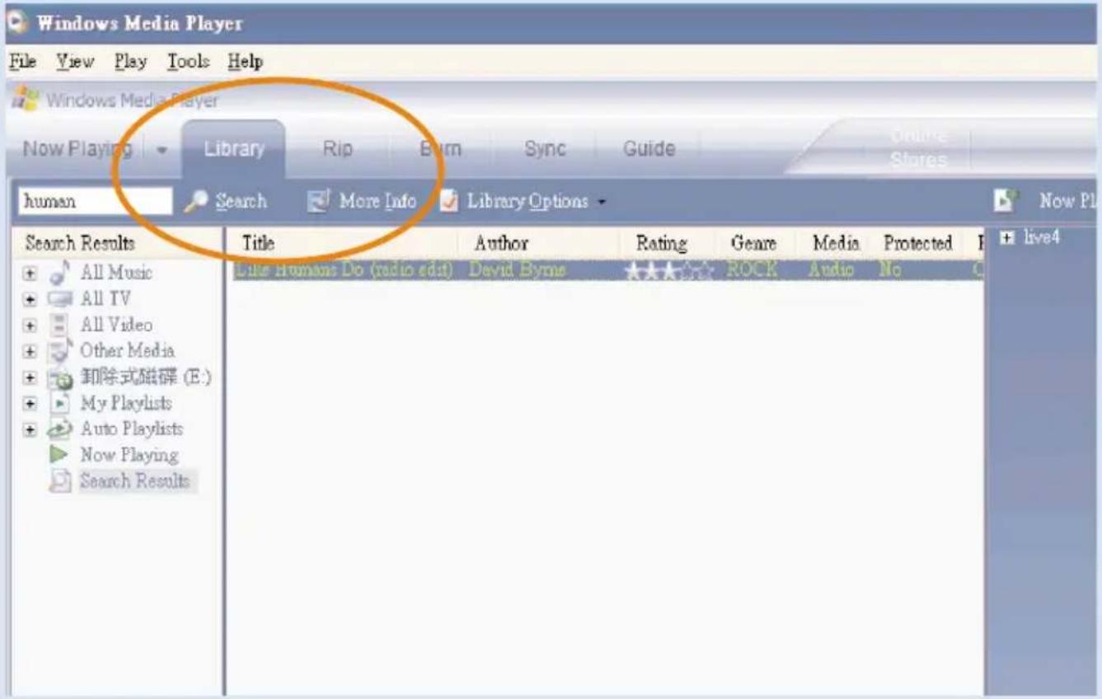Viewport: 1102px width, 699px height.
Task: Select the "Like Humans Do (radio edit)" title
Action: tap(344, 270)
